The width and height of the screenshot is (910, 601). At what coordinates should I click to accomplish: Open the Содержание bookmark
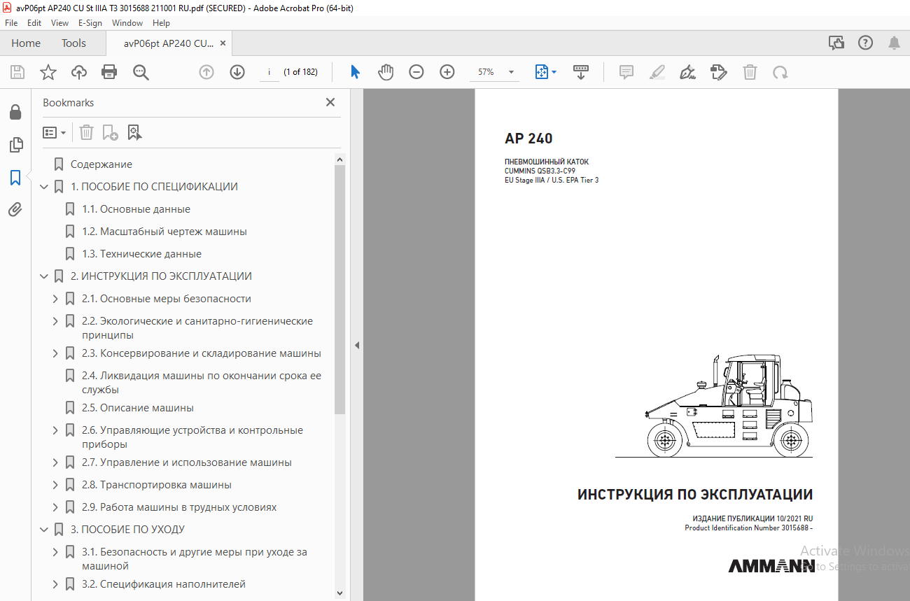point(101,164)
